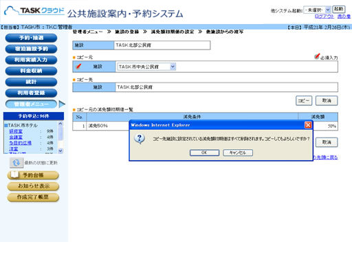Viewport: 352px width, 264px height.
Task: Click the 3件 count for 洋室
Action: [50, 148]
